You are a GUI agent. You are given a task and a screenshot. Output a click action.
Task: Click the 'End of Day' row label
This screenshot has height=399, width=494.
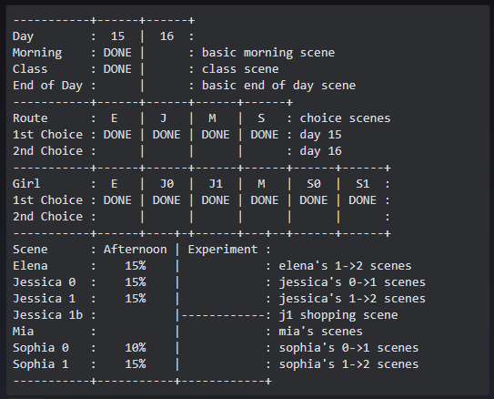pyautogui.click(x=47, y=86)
